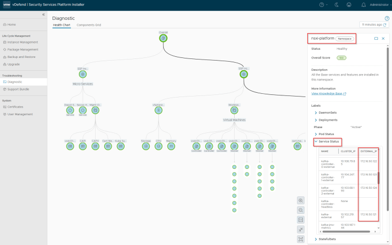Click the zoom in chart control
The width and height of the screenshot is (392, 245).
[300, 201]
